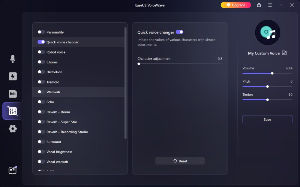Image resolution: width=300 pixels, height=187 pixels.
Task: Click the lock icon in title bar
Action: (x=259, y=5)
